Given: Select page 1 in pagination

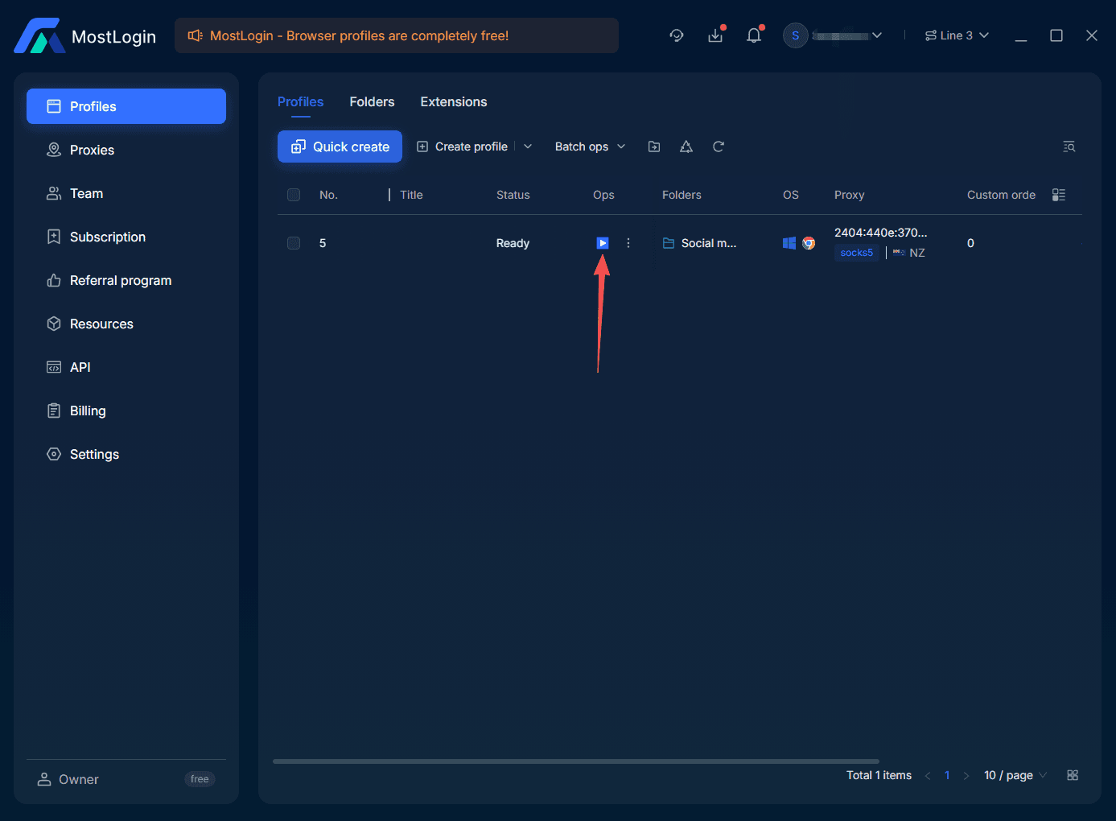Looking at the screenshot, I should [947, 775].
